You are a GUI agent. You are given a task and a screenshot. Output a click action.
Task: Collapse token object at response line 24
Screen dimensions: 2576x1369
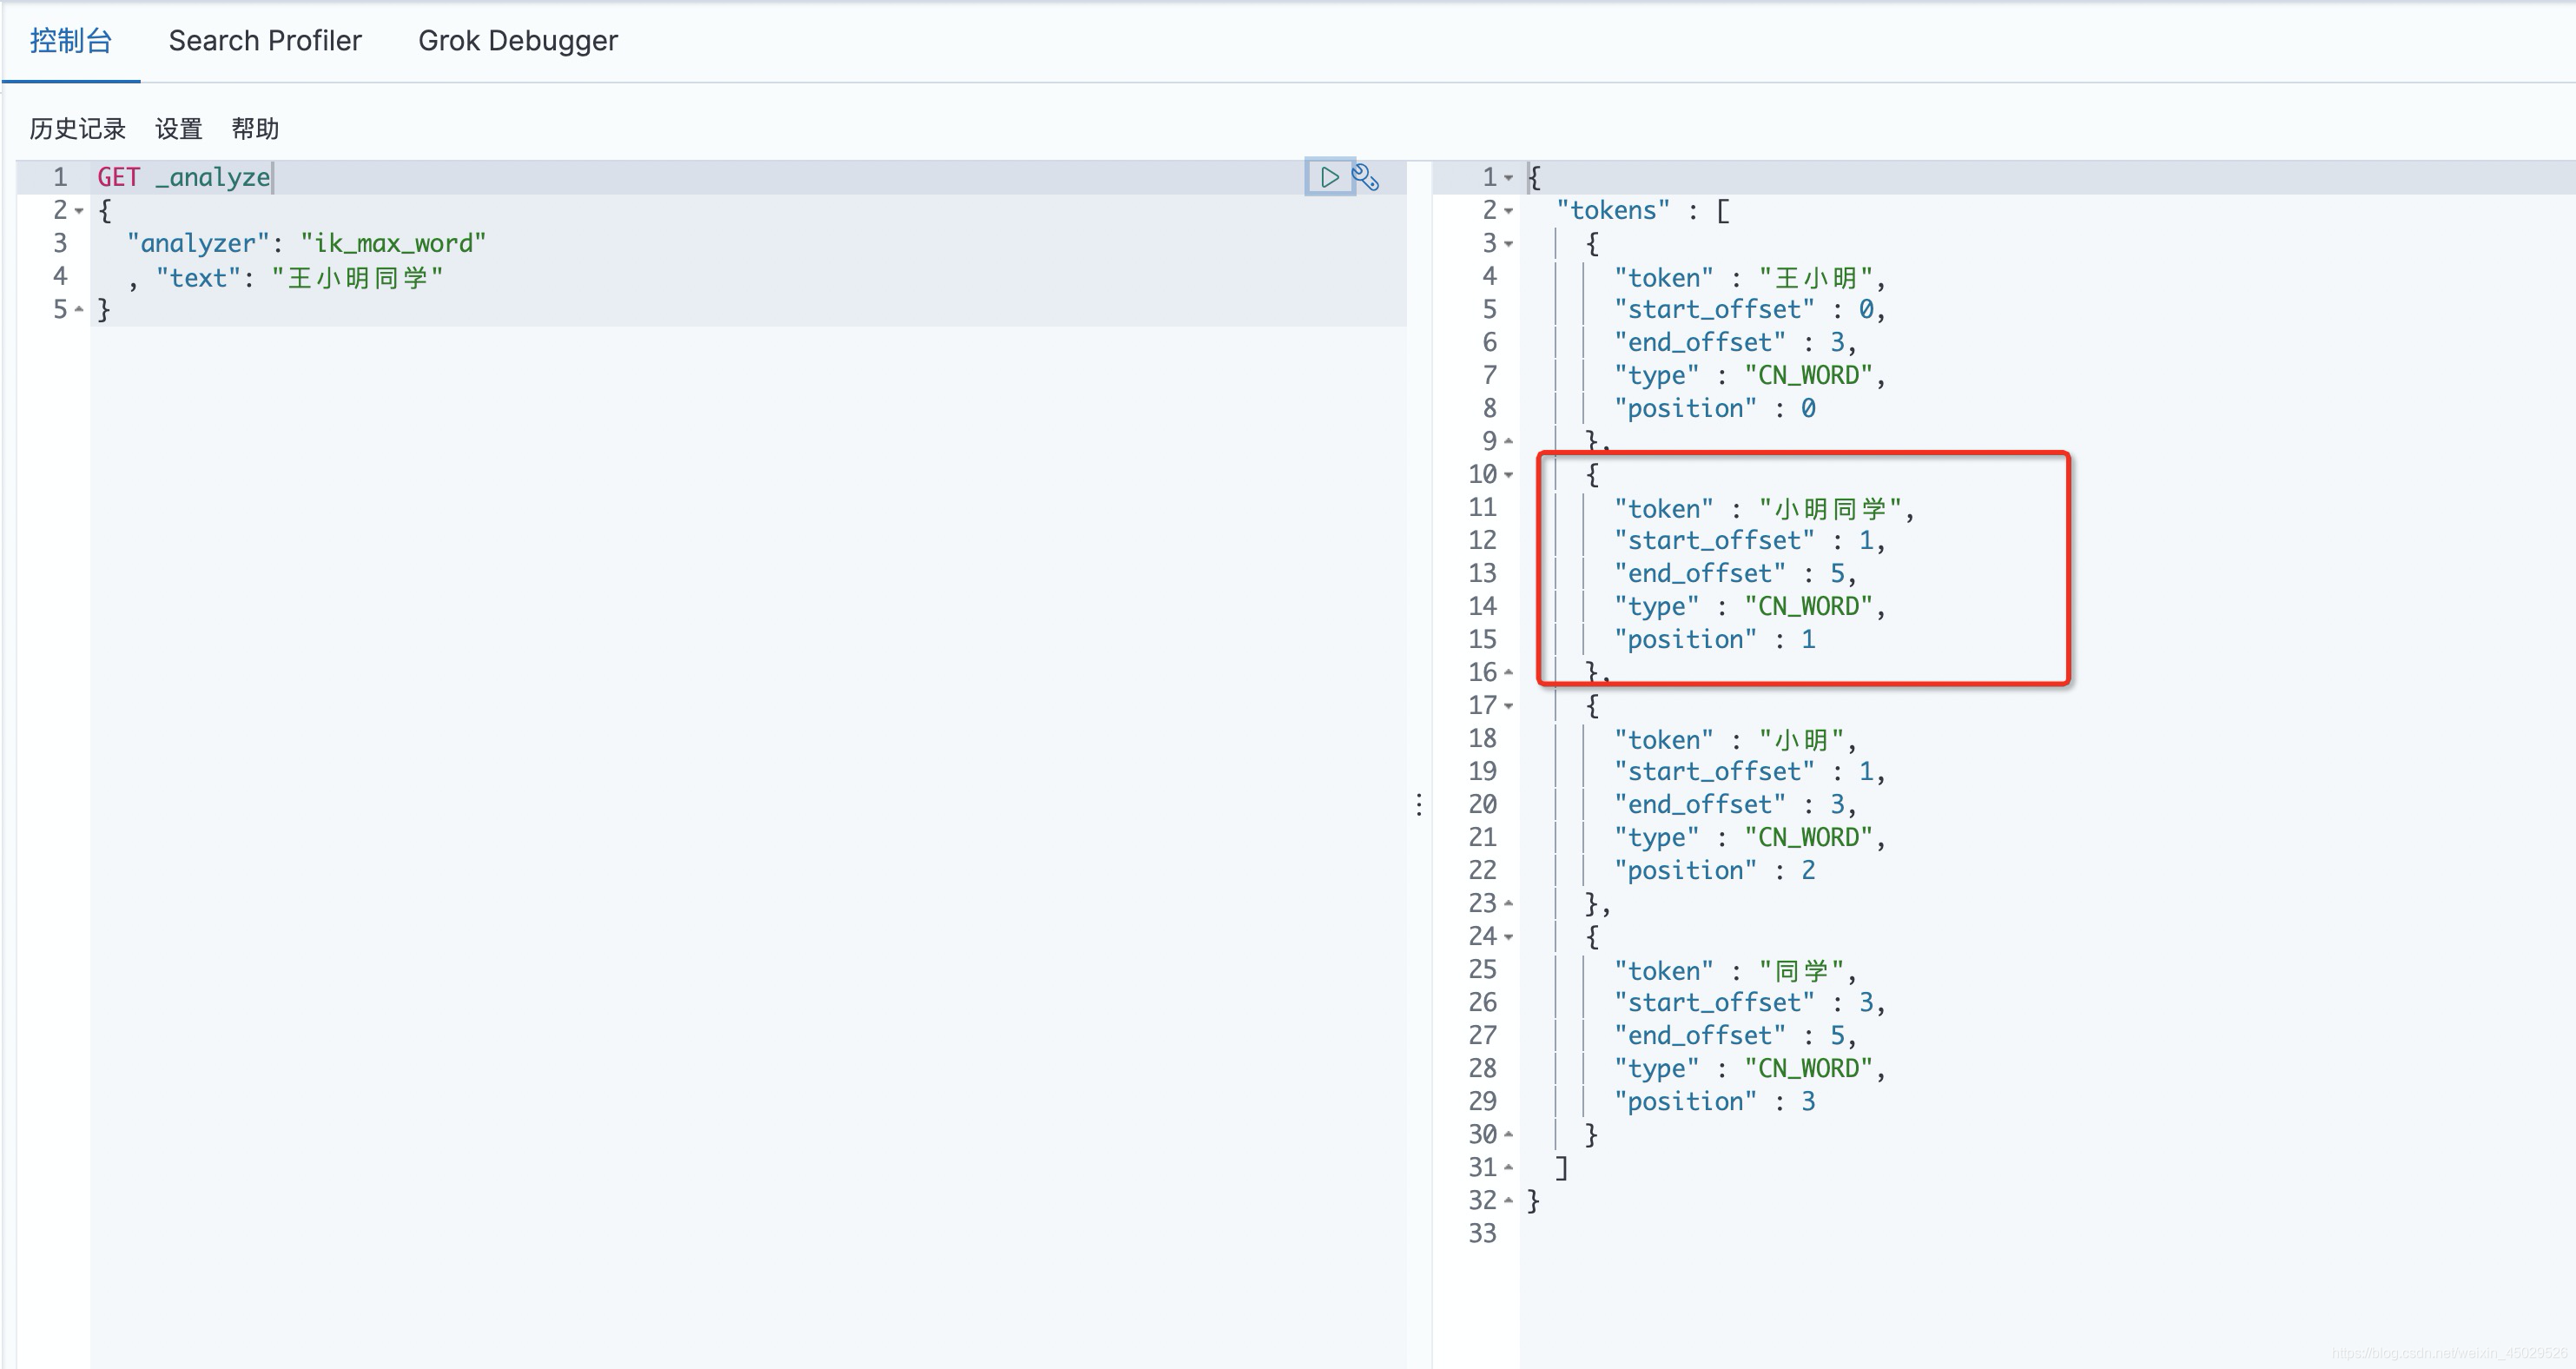1509,937
